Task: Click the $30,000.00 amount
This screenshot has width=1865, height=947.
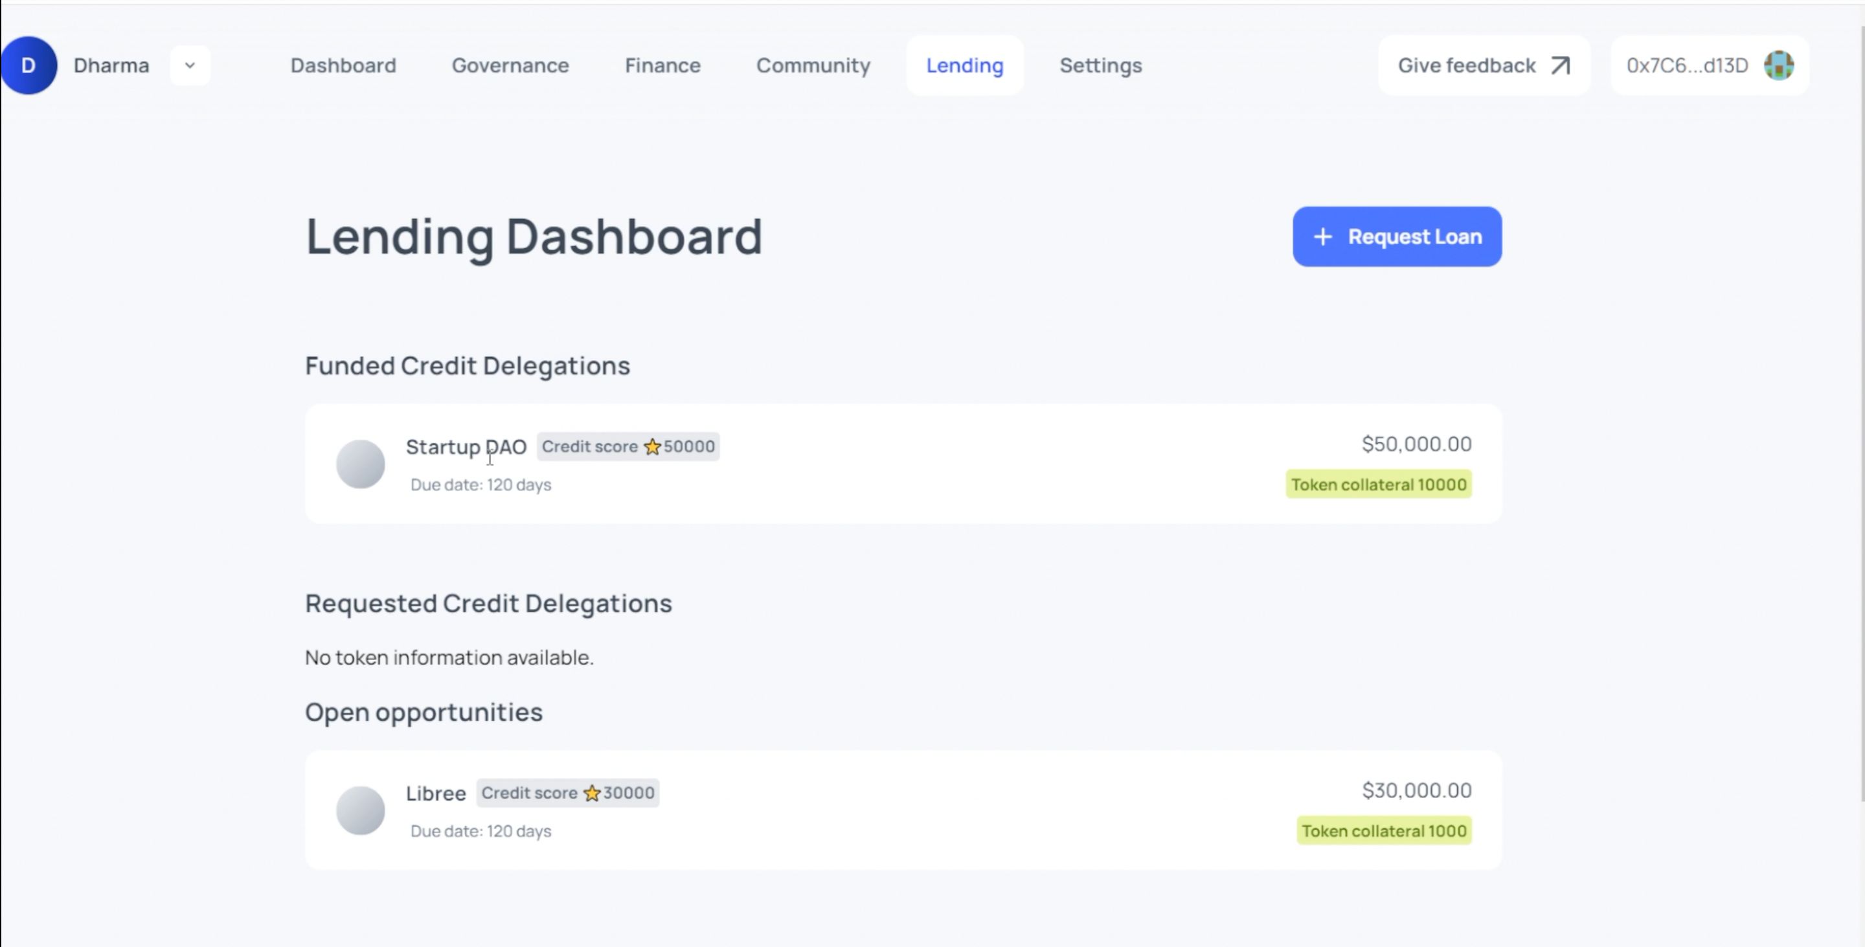Action: tap(1416, 790)
